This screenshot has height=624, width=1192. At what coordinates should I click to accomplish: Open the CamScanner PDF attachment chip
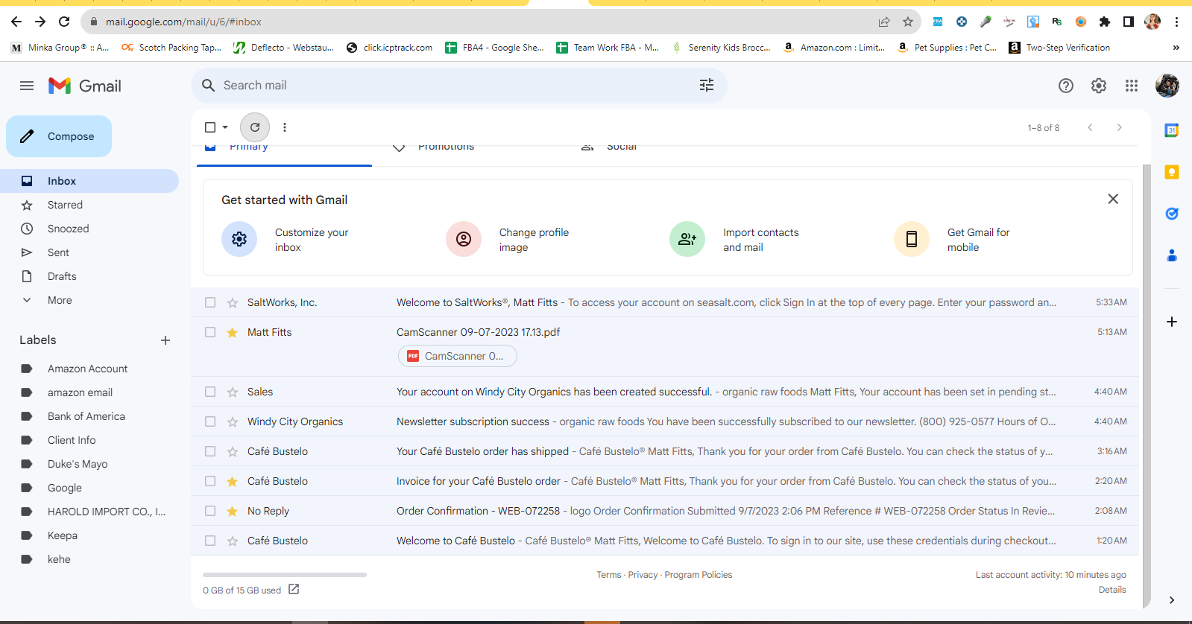click(458, 356)
